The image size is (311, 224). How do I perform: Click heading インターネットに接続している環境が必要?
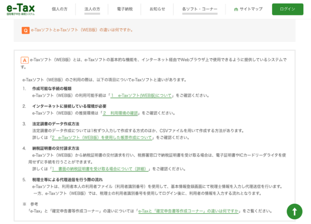69,106
